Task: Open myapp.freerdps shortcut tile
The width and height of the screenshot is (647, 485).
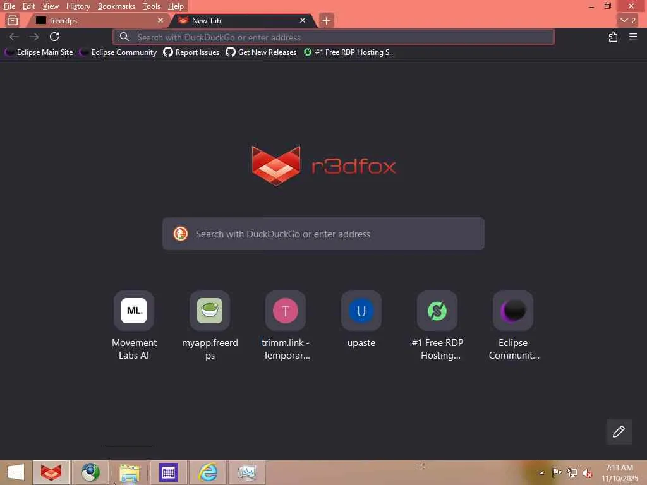Action: pyautogui.click(x=210, y=326)
